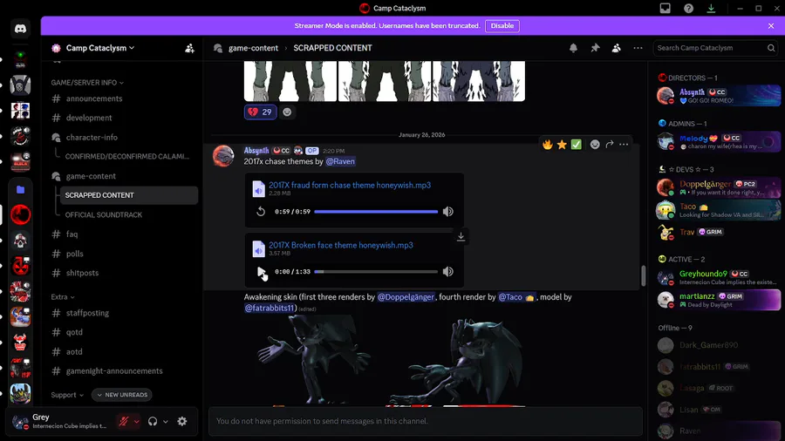Screen dimensions: 785x441
Task: Collapse GAME/SERVER INFO category
Action: click(87, 83)
